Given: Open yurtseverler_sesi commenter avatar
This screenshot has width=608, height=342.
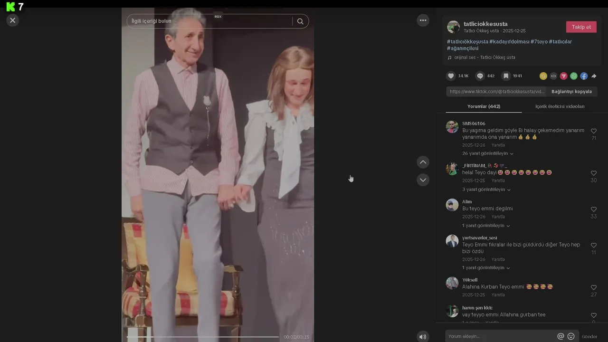Looking at the screenshot, I should click(x=452, y=241).
